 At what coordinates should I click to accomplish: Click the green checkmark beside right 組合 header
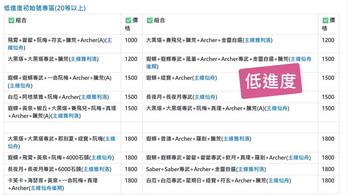tap(150, 21)
